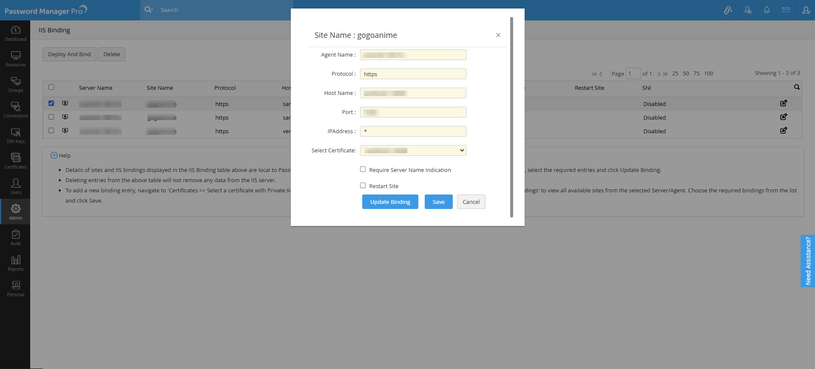Select the Admin sidebar item
Image resolution: width=815 pixels, height=369 pixels.
tap(15, 212)
